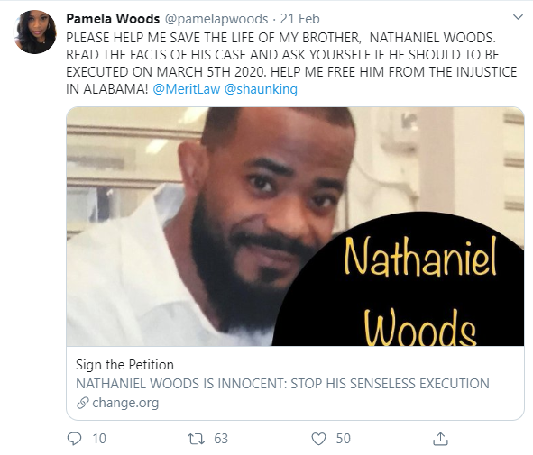Viewport: 533px width, 455px height.
Task: Open the @pamelapwoods handle link
Action: (x=216, y=19)
